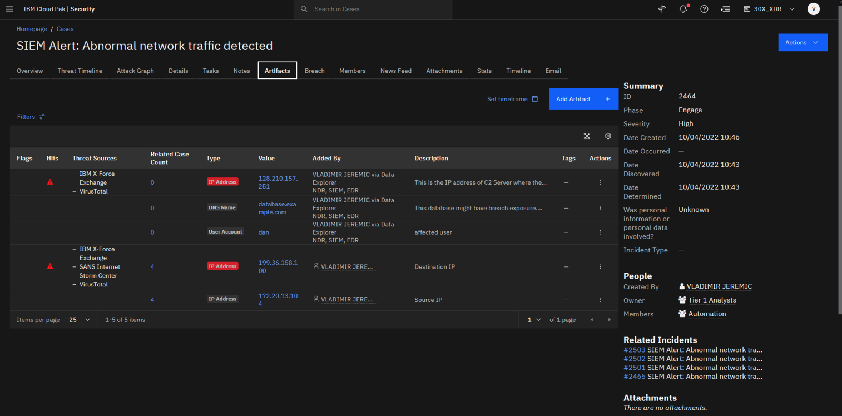Expand the blue Actions dropdown

click(803, 42)
